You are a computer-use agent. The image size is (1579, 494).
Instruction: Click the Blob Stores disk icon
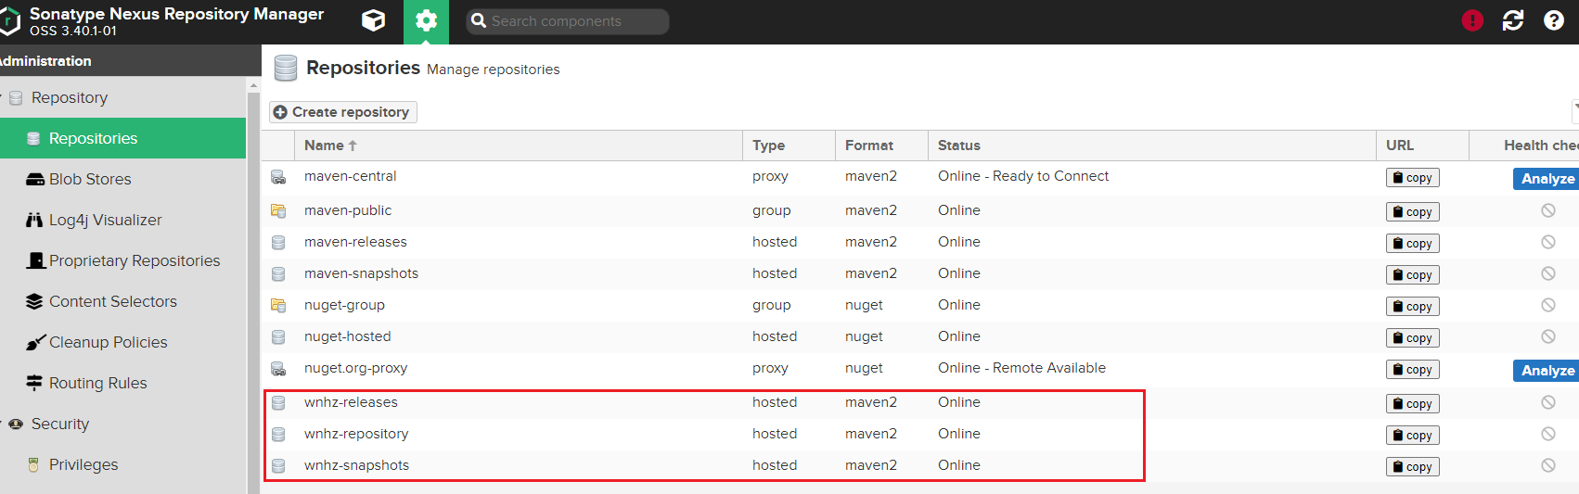coord(34,179)
